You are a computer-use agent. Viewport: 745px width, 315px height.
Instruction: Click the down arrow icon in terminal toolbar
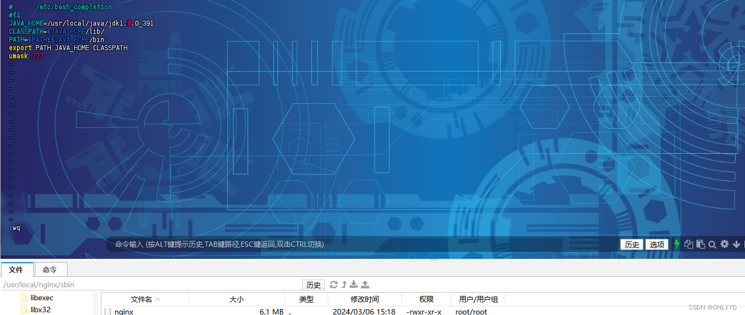click(x=736, y=244)
